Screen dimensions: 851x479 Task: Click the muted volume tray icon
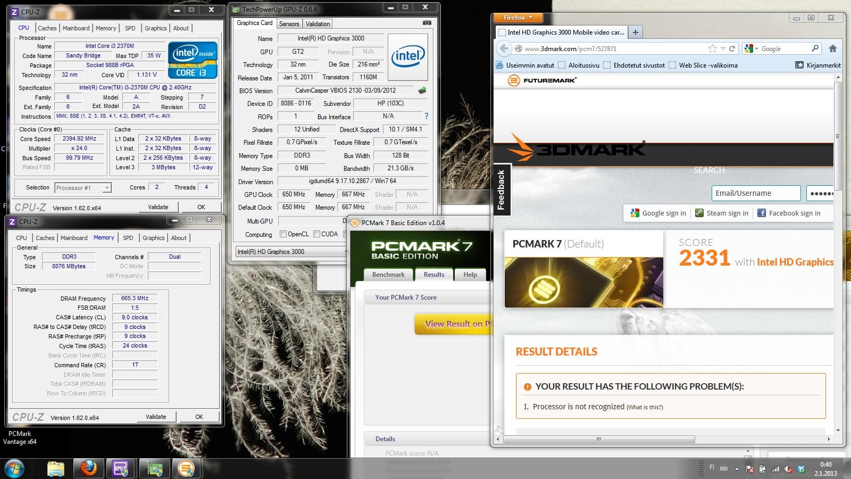coord(788,469)
